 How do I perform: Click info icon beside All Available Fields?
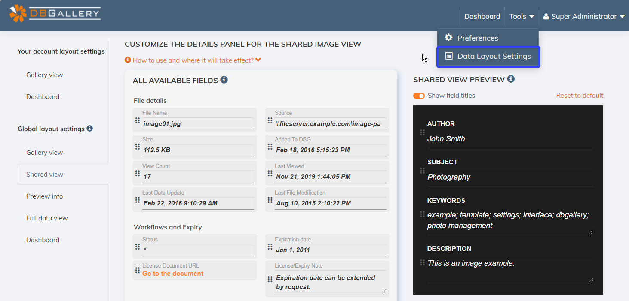coord(224,80)
